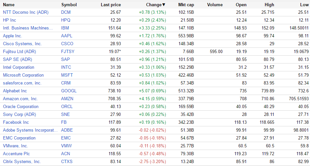This screenshot has width=310, height=166.
Task: Sort by the Name column header
Action: [9, 5]
